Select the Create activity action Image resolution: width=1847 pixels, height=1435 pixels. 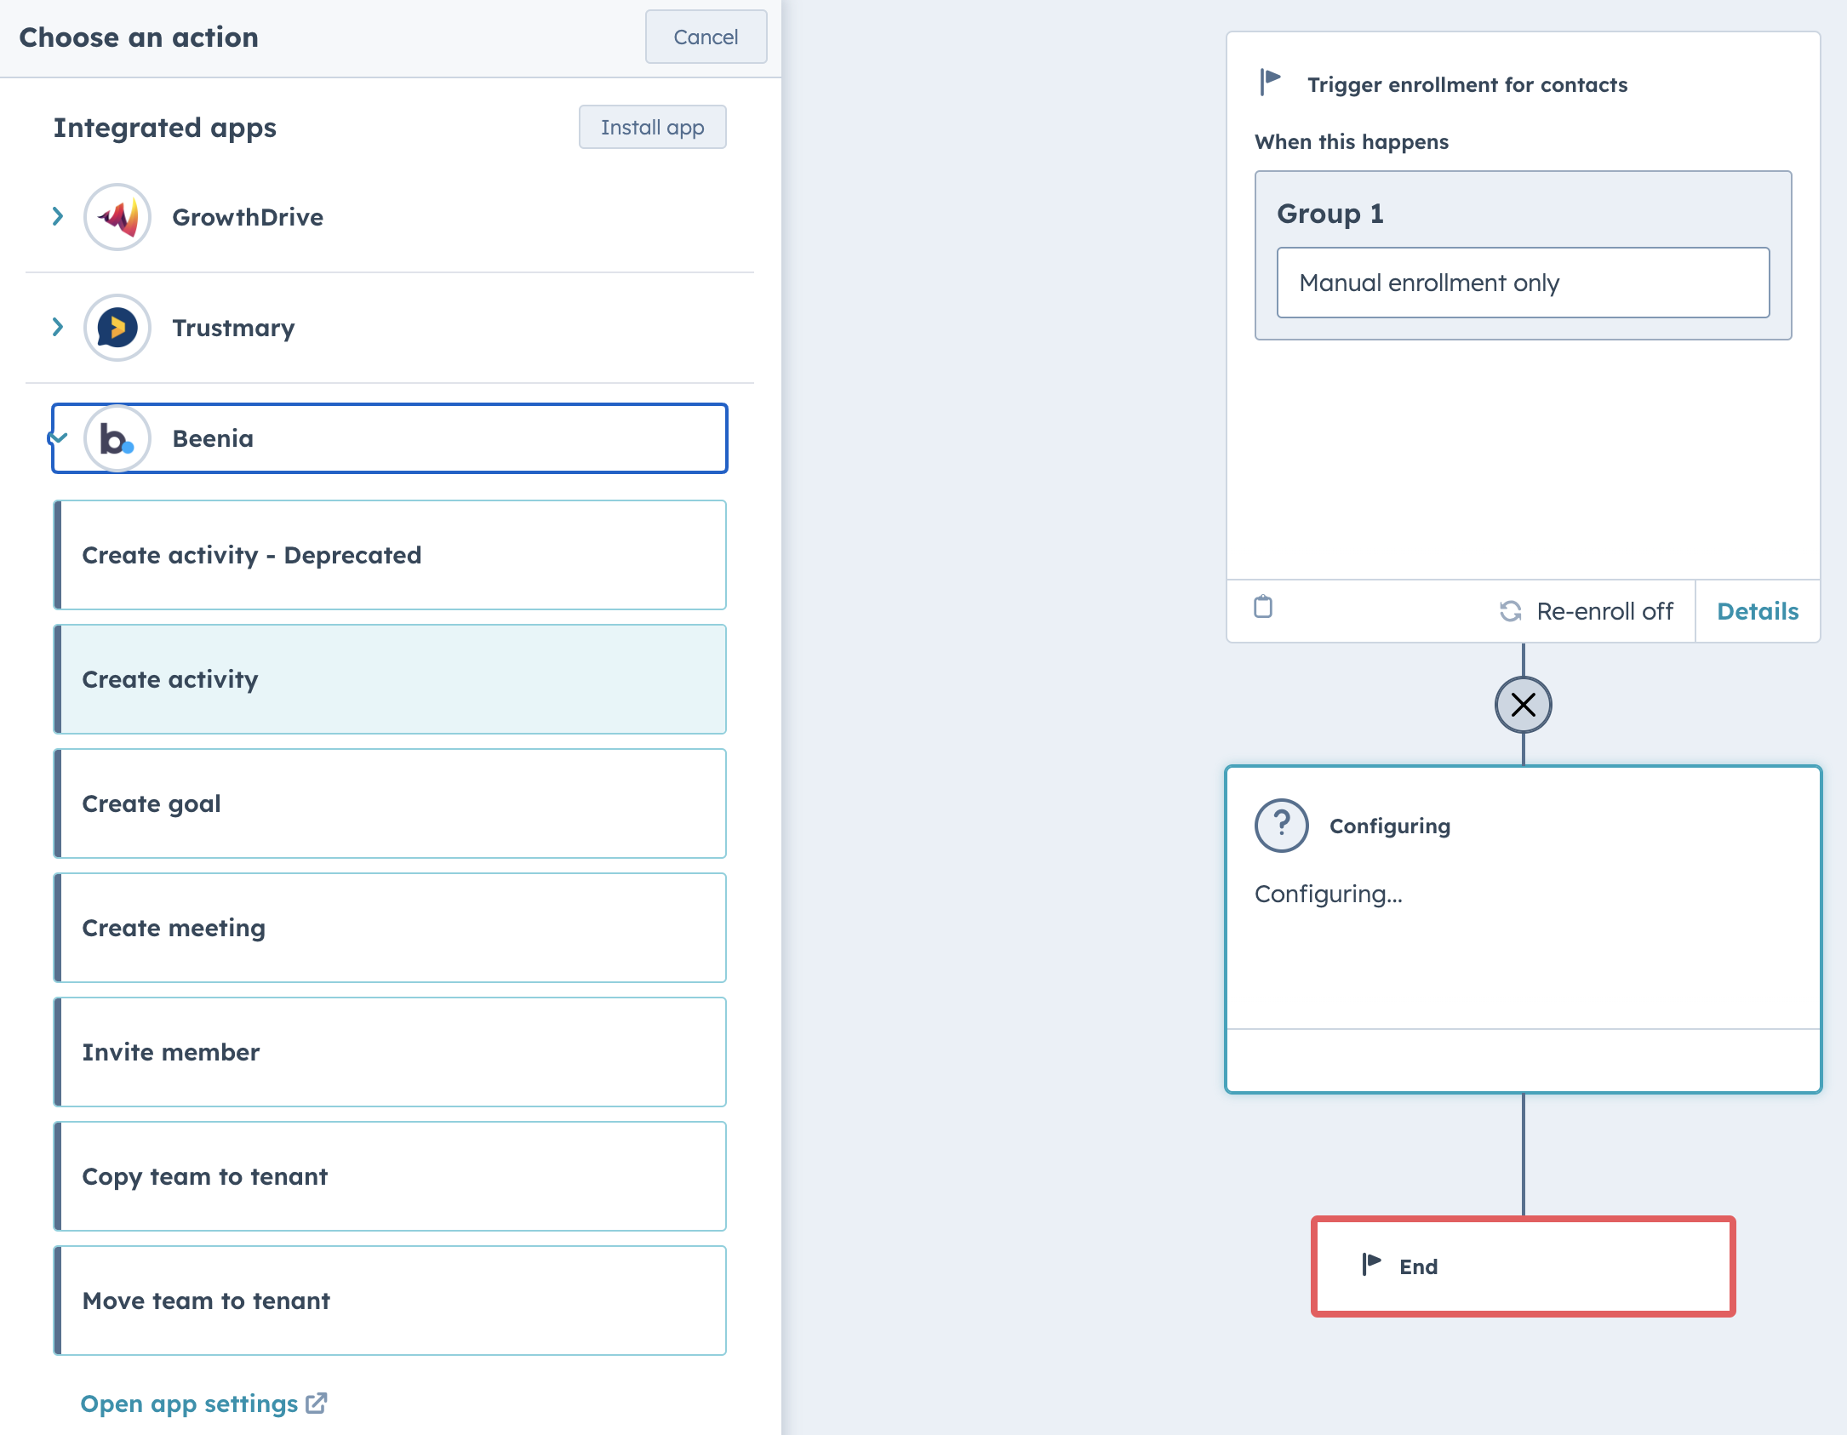point(390,679)
